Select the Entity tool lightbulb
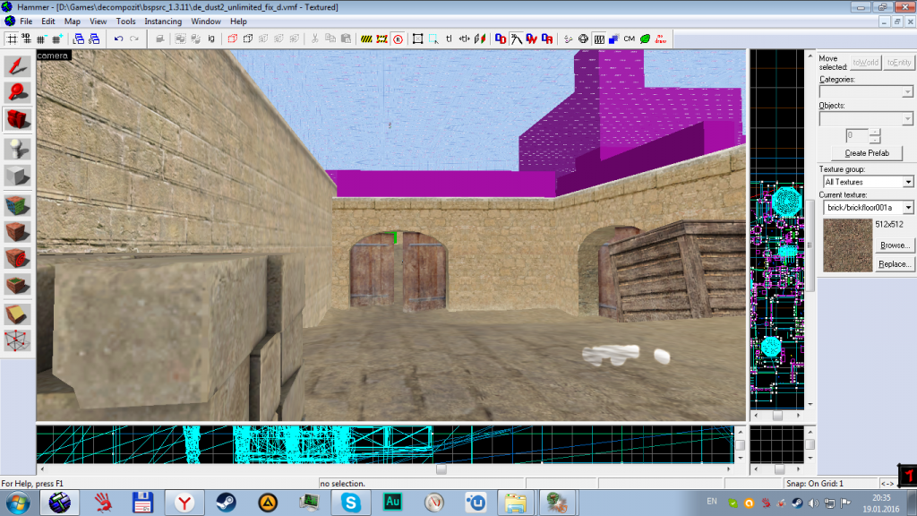This screenshot has width=917, height=516. [x=18, y=147]
